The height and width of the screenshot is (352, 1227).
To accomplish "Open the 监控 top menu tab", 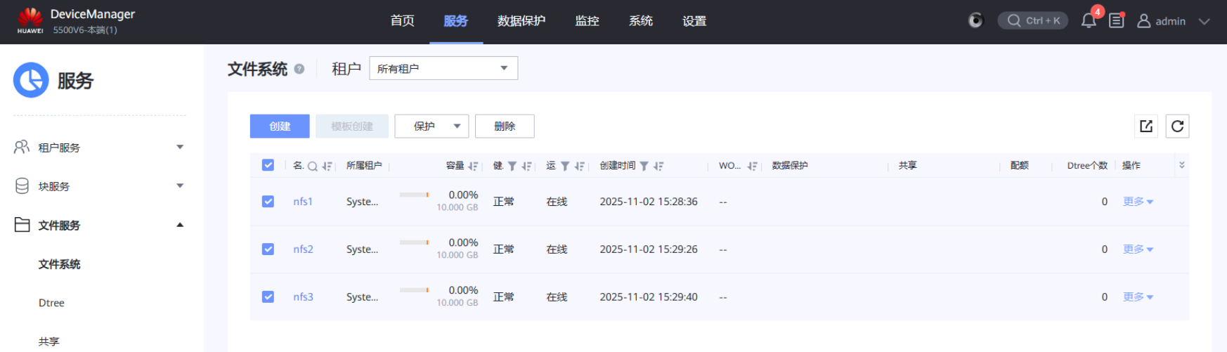I will pos(587,21).
